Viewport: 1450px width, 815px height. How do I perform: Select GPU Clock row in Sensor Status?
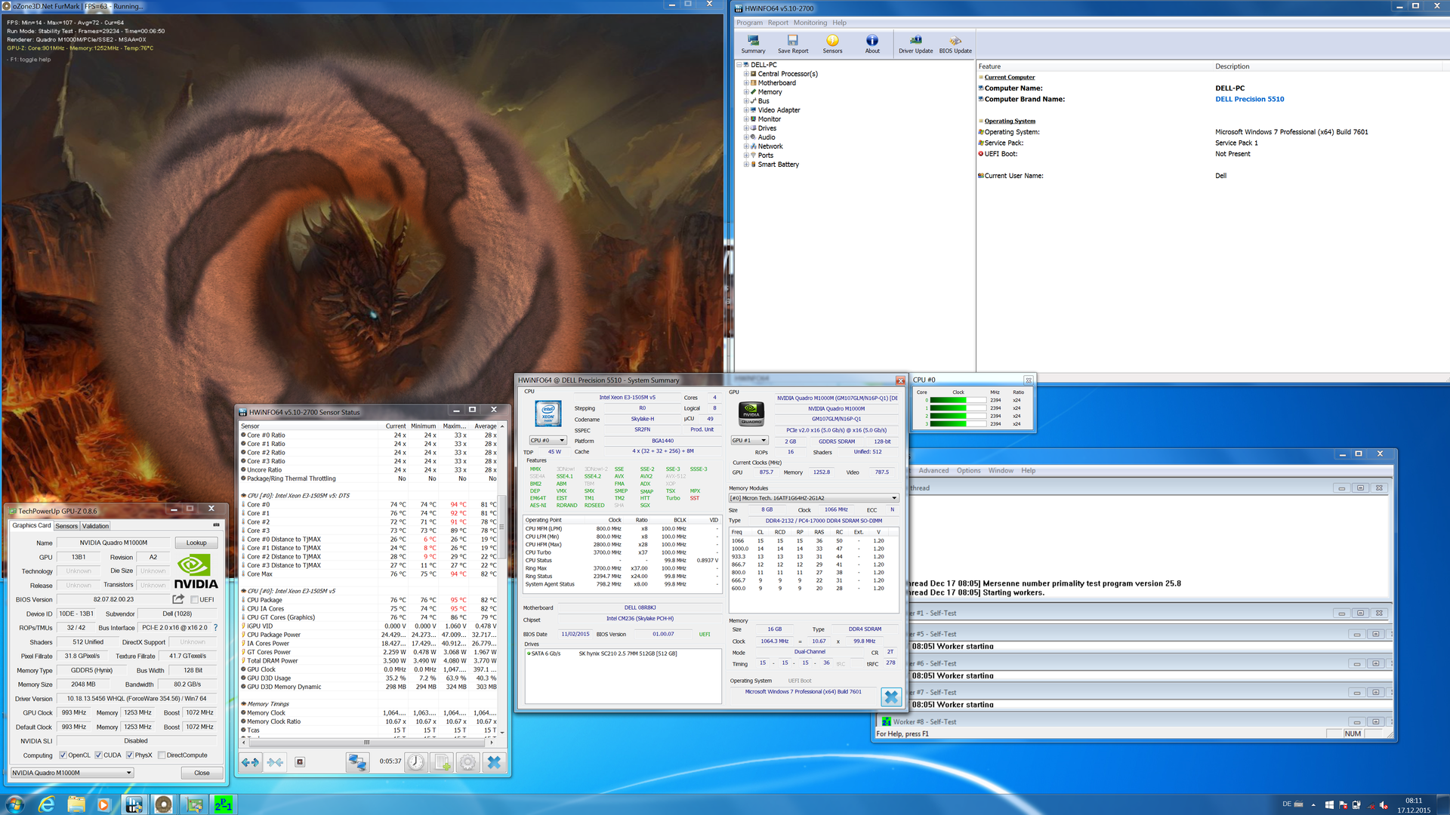(370, 669)
